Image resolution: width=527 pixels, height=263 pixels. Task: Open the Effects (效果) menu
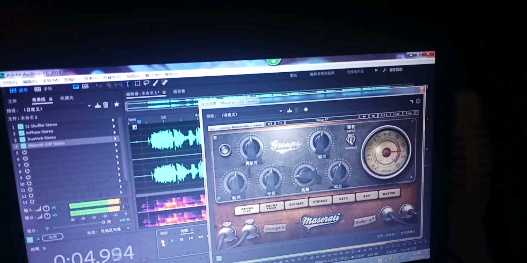click(x=91, y=79)
